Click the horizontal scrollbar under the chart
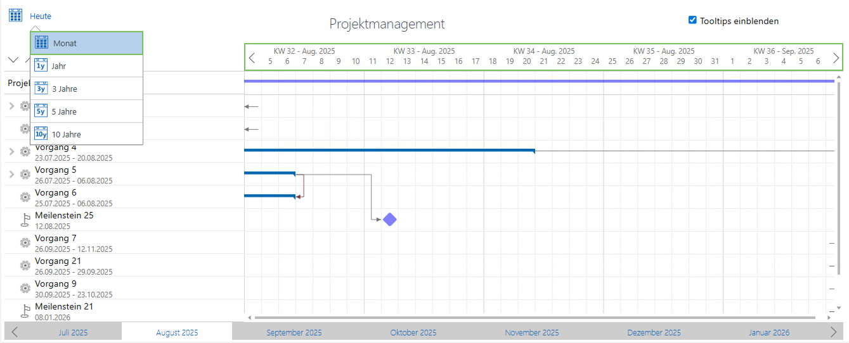This screenshot has height=343, width=849. click(x=535, y=318)
